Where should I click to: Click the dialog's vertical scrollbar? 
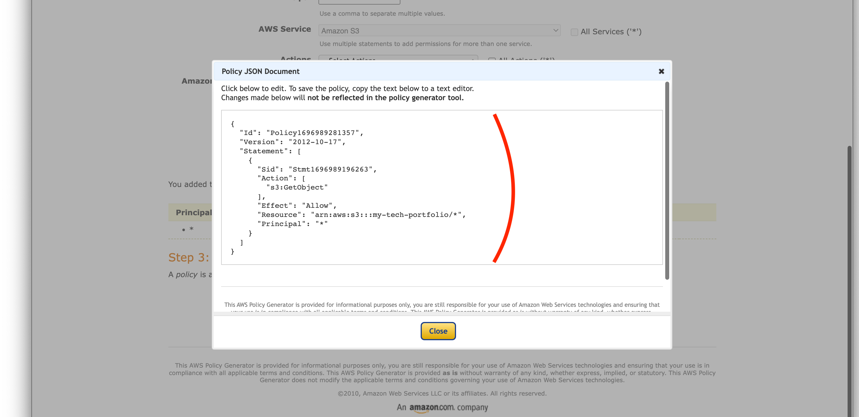point(667,180)
